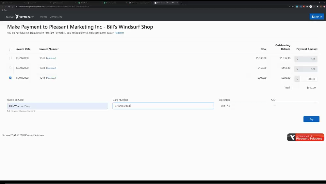Bookmark this page with the star icon
This screenshot has width=326, height=184.
pyautogui.click(x=293, y=7)
